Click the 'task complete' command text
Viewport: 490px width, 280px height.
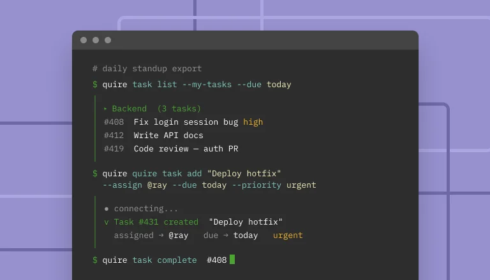165,260
